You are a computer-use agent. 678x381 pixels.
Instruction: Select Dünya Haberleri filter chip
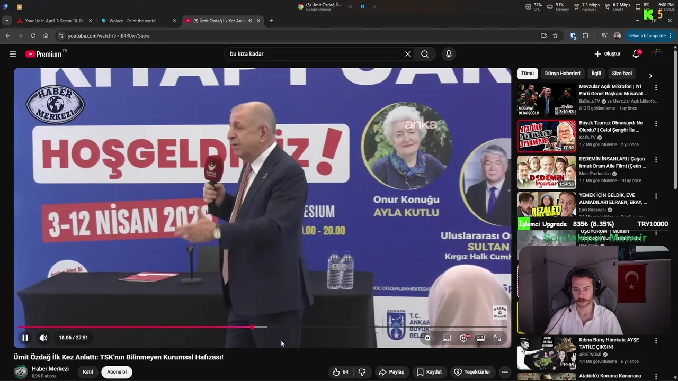[563, 74]
